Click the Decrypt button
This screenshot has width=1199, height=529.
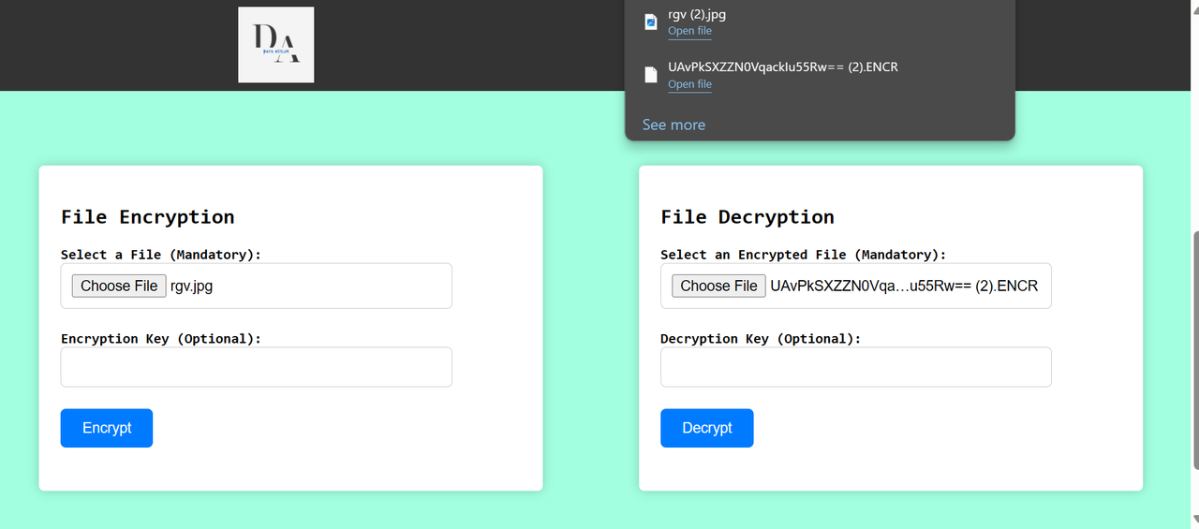(706, 428)
